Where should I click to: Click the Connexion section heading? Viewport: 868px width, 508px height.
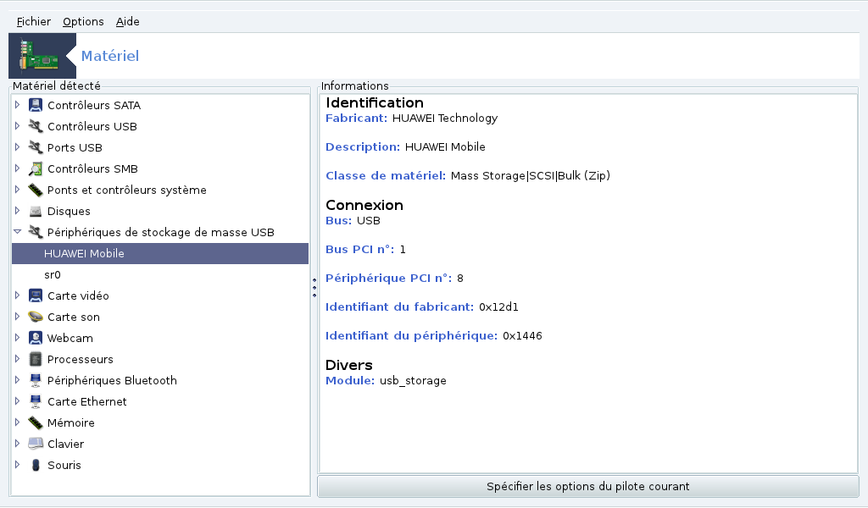(x=364, y=205)
